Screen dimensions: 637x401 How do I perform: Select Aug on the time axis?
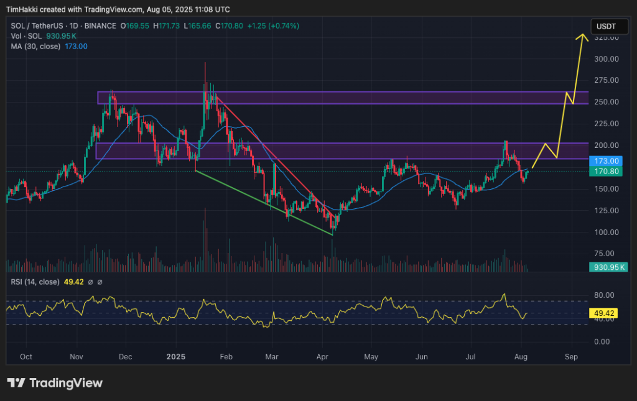520,357
